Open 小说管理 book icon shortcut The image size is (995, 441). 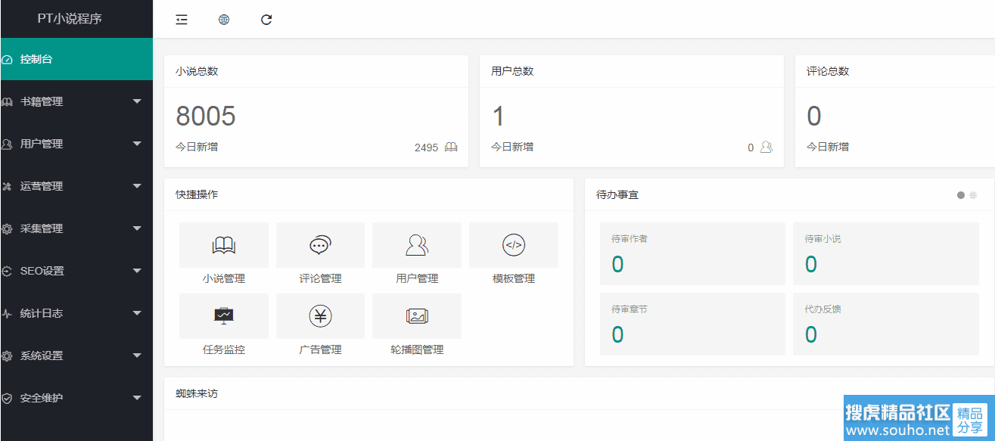pos(223,245)
